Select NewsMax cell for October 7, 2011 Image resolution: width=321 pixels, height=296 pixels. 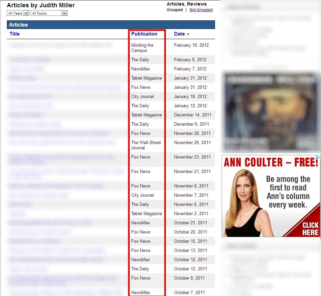[141, 293]
